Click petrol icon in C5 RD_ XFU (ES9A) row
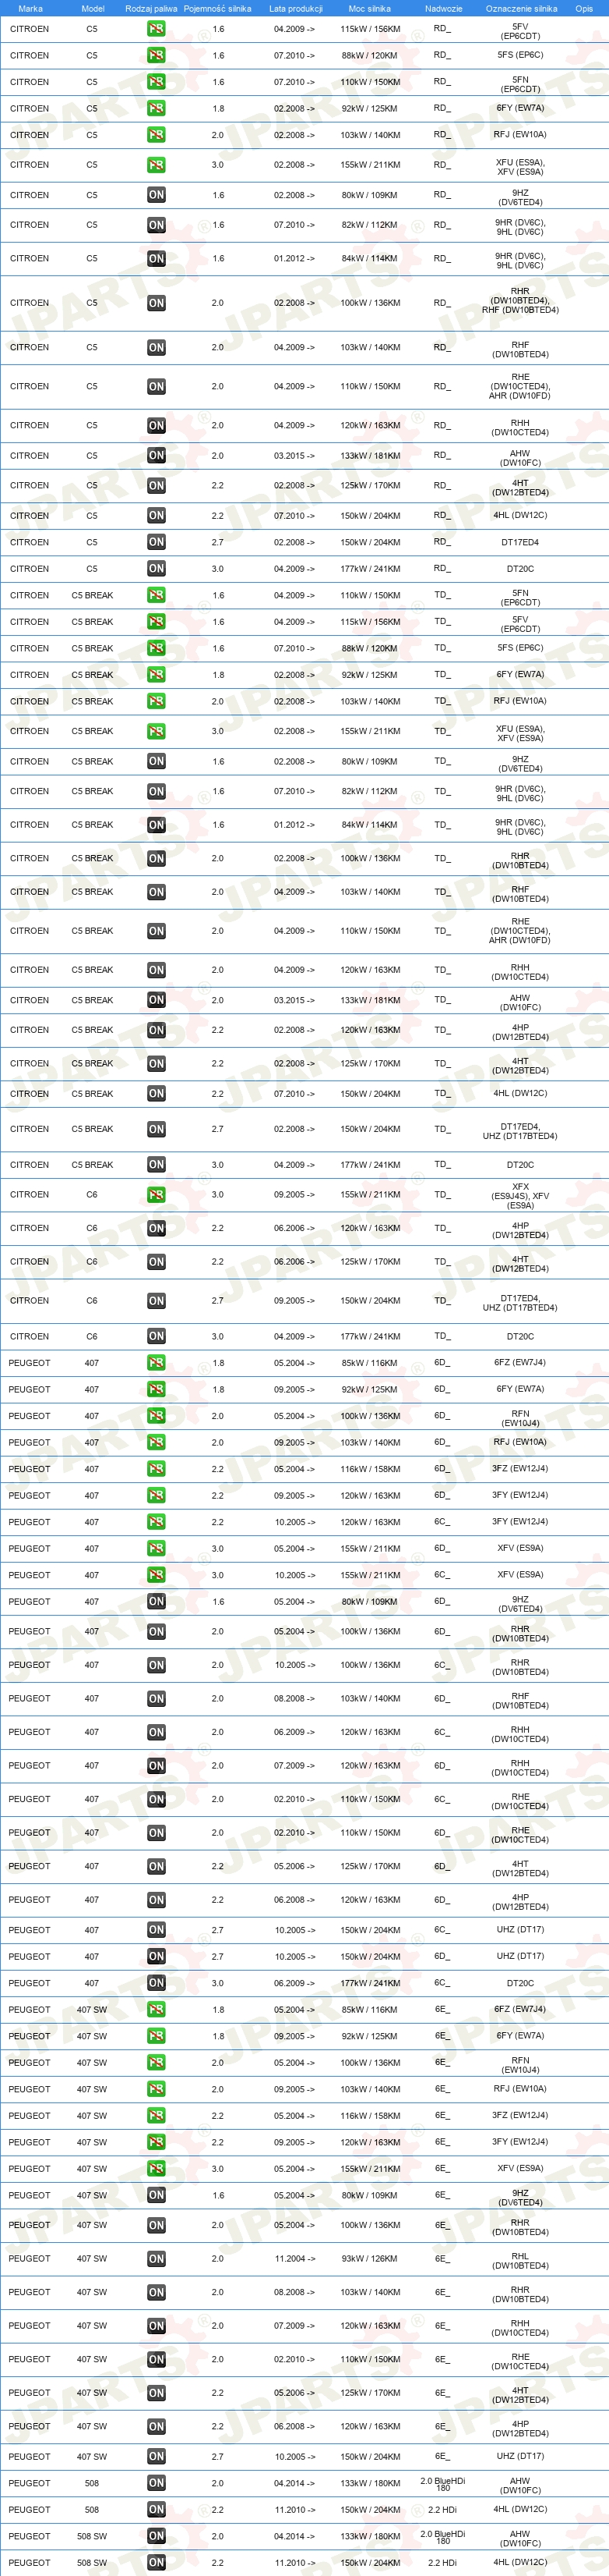The width and height of the screenshot is (609, 2576). pyautogui.click(x=156, y=165)
